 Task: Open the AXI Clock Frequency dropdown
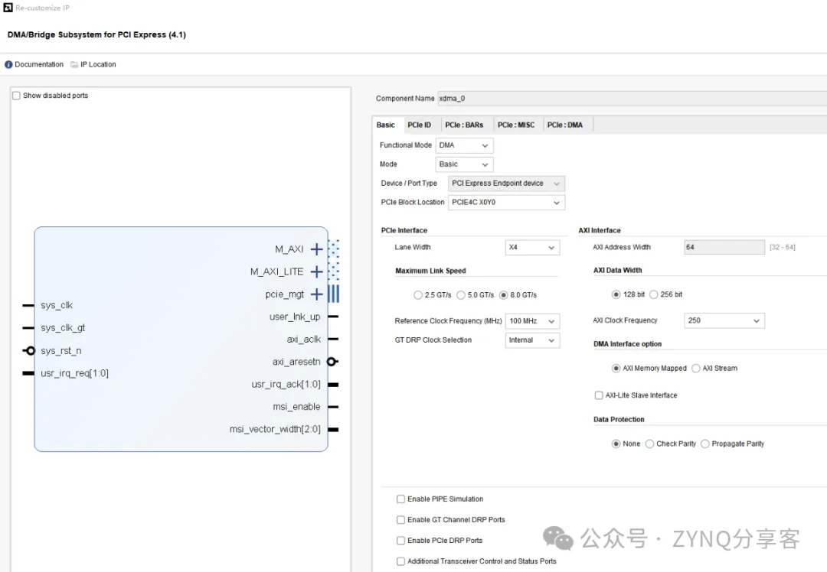723,321
